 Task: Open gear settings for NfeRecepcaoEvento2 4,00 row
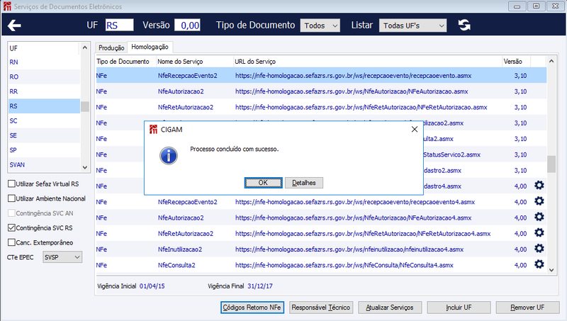tap(539, 201)
